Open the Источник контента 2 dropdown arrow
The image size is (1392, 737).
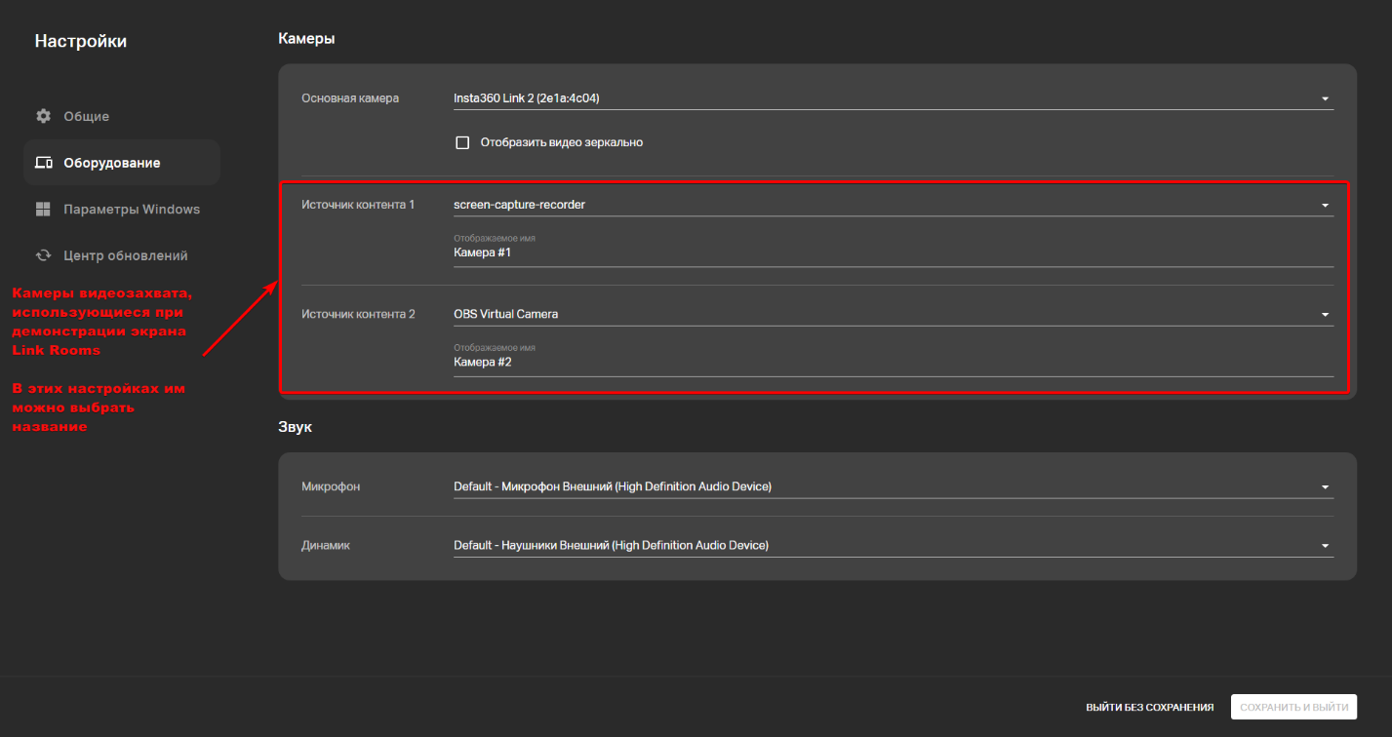1325,314
